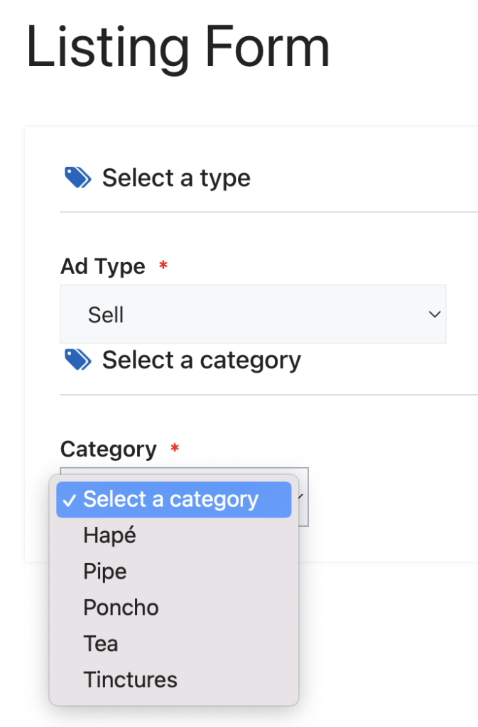
Task: Click the tag icon beside Select a type
Action: 77,177
